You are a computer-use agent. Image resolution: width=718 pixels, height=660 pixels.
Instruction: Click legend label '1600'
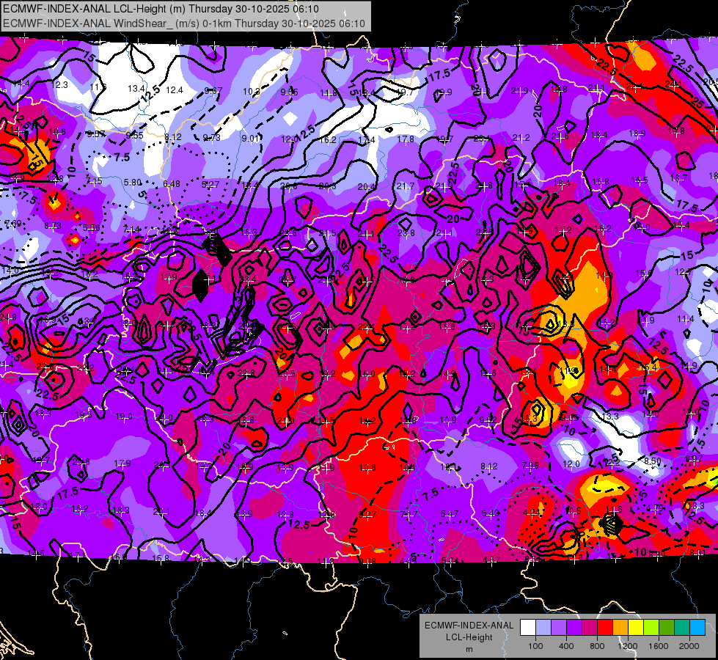tap(659, 646)
